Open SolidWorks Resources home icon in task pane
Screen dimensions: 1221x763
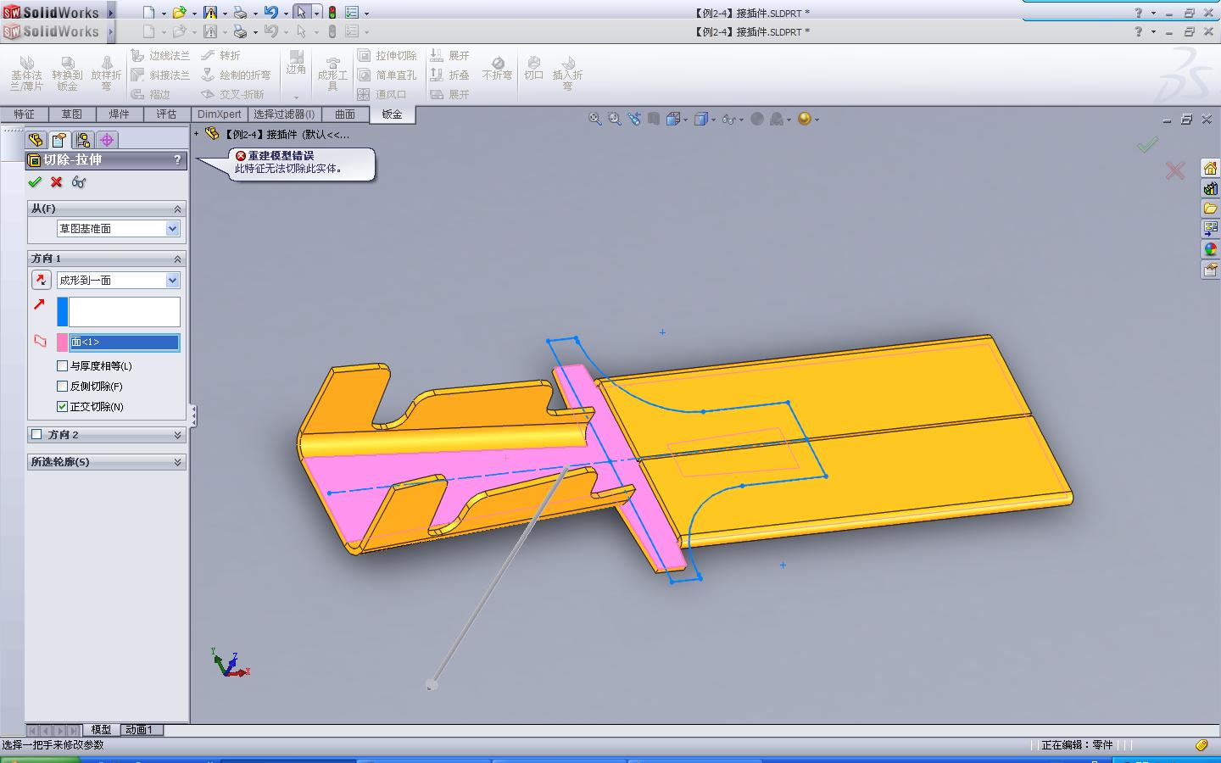click(1210, 168)
